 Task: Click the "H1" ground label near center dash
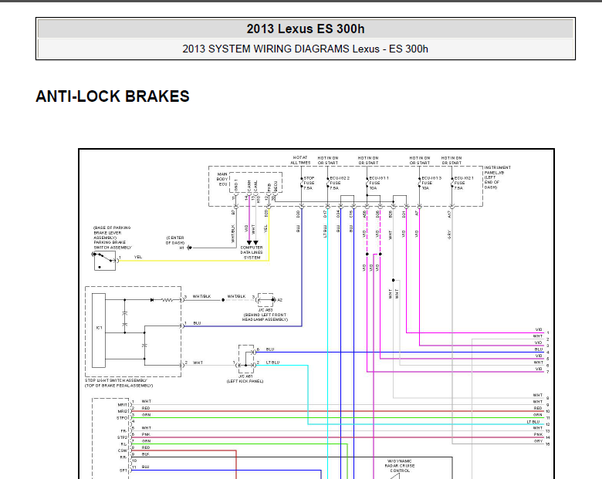coord(182,248)
